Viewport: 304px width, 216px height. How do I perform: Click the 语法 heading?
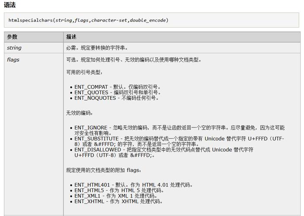pos(10,5)
